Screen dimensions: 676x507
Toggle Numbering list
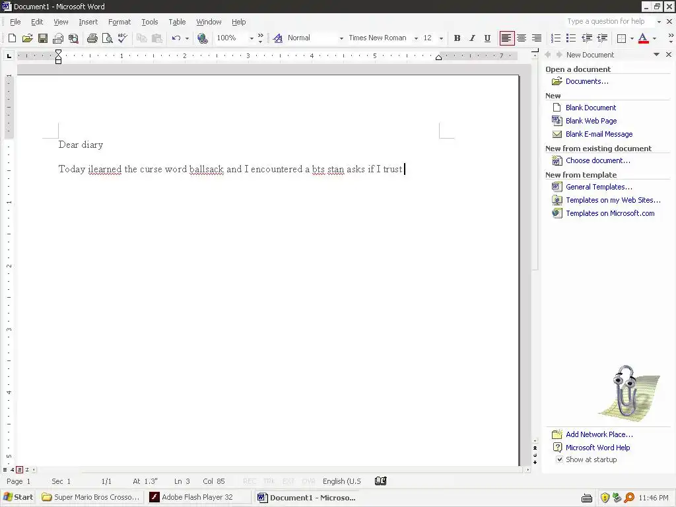[x=556, y=38]
